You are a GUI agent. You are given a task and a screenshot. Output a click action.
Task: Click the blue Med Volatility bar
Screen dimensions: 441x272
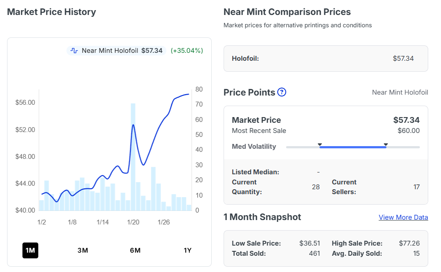click(353, 147)
